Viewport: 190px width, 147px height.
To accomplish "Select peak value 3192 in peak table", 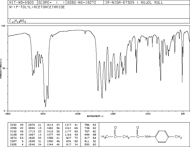I will (13, 131).
